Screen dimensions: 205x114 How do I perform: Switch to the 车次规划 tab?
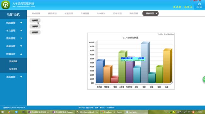(101, 13)
